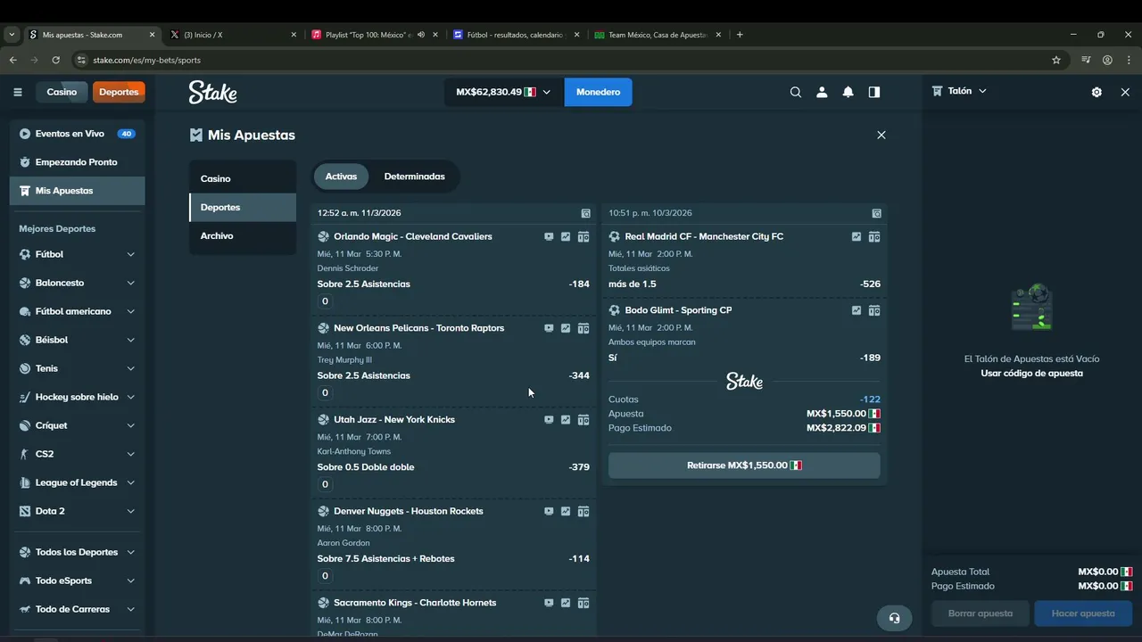This screenshot has width=1142, height=642.
Task: Open Mis Apuestas in sidebar
Action: [77, 191]
